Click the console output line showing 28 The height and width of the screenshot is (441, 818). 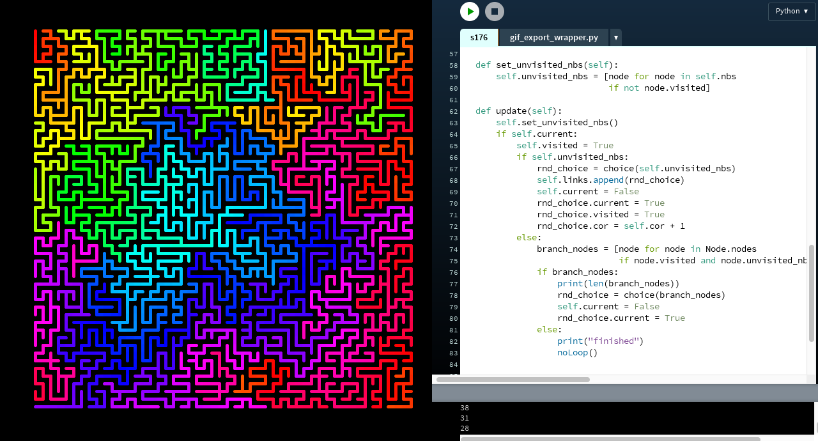465,428
